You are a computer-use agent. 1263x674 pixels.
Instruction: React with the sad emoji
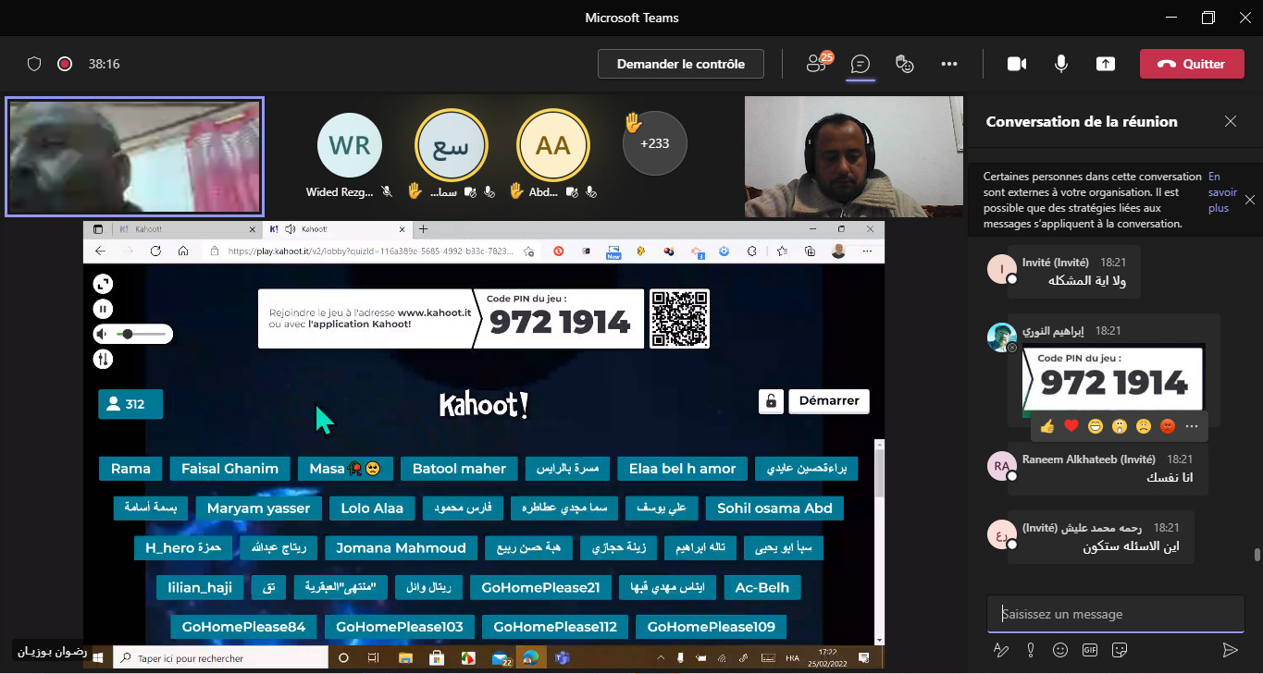[1144, 426]
